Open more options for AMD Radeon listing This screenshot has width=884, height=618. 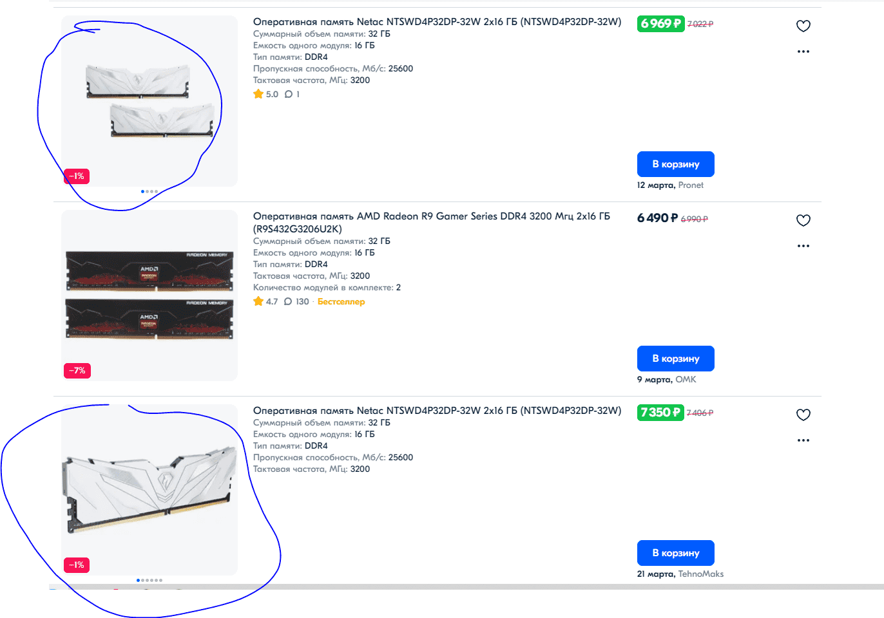pyautogui.click(x=803, y=246)
